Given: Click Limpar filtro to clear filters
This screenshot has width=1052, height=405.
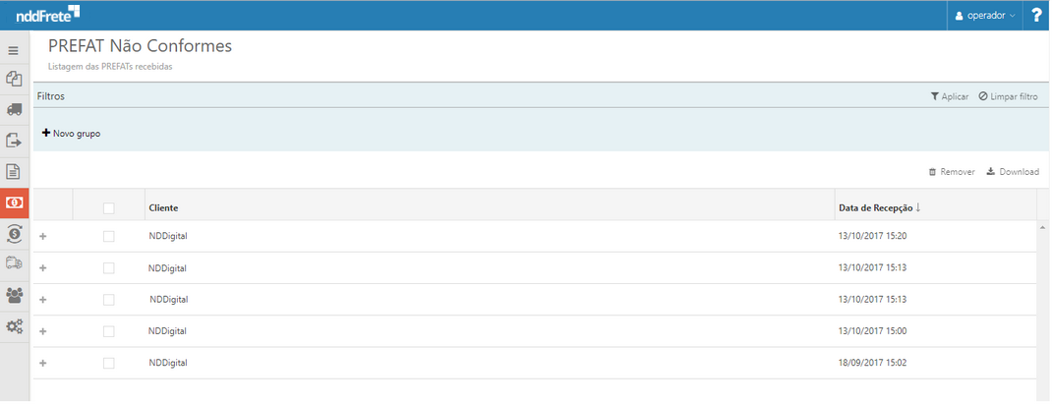Looking at the screenshot, I should (1008, 96).
